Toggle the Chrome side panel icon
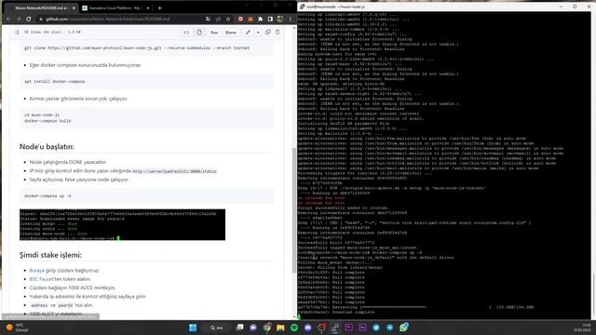Viewport: 596px width, 335px height. point(270,19)
